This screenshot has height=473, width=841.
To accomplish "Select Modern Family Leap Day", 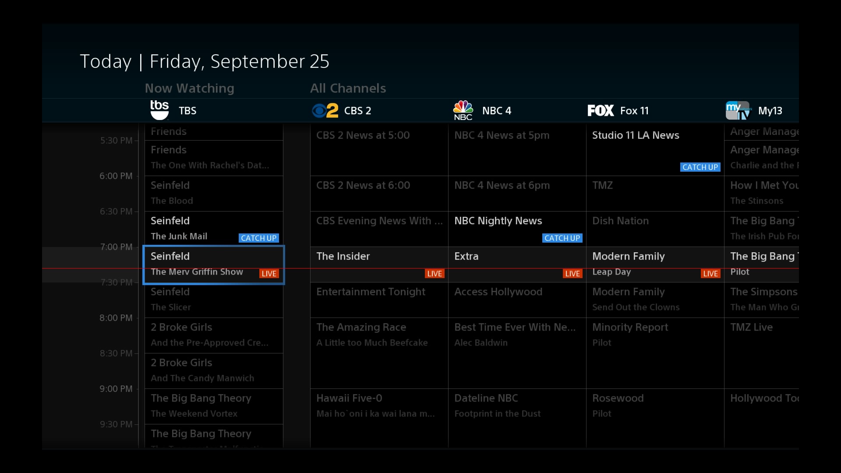I will tap(655, 265).
